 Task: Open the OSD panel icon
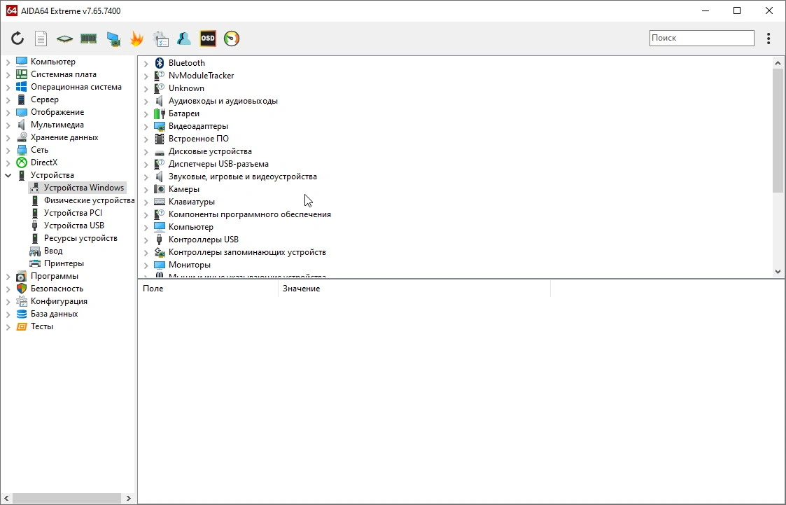point(208,39)
